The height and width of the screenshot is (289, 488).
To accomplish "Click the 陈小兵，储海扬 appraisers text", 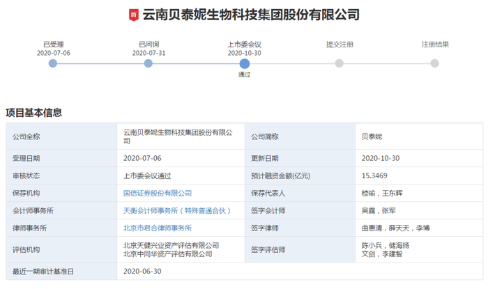I will [x=386, y=245].
